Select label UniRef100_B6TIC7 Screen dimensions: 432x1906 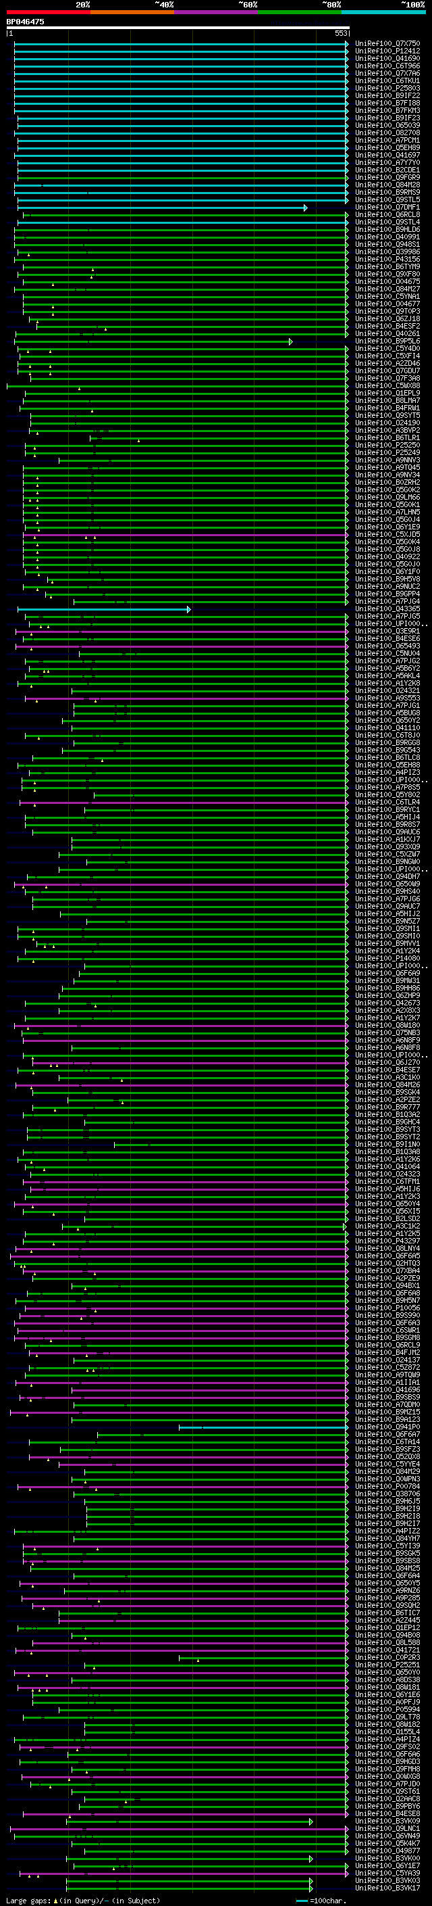pyautogui.click(x=387, y=1613)
